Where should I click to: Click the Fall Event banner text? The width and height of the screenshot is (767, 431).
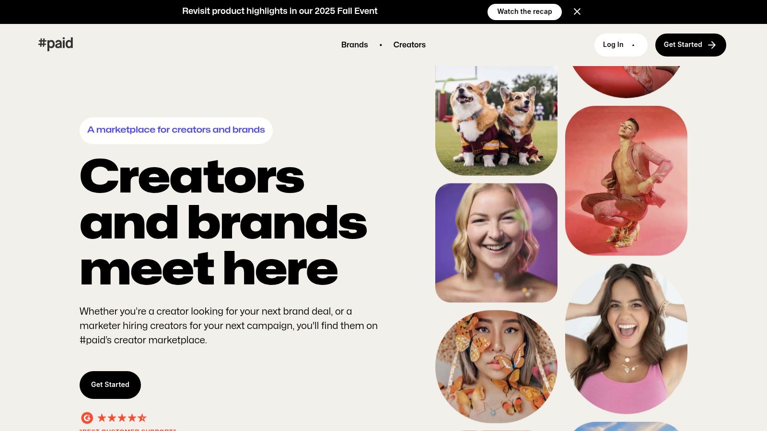(x=280, y=11)
